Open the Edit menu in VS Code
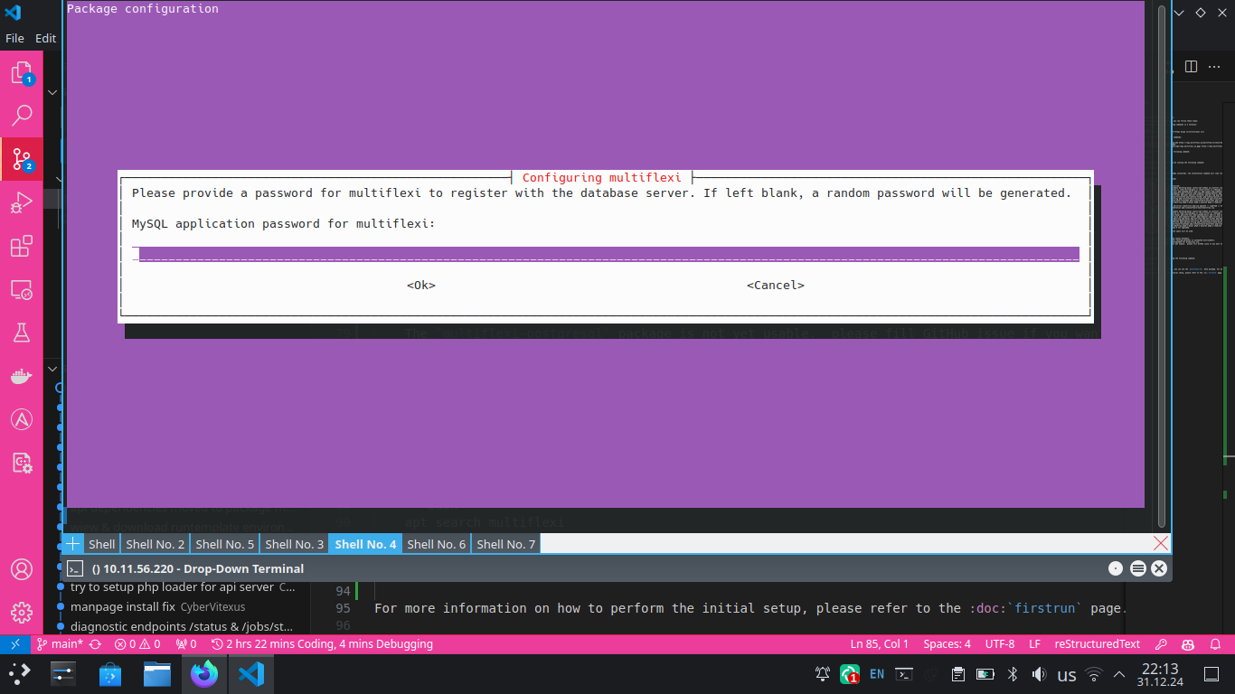 tap(45, 38)
